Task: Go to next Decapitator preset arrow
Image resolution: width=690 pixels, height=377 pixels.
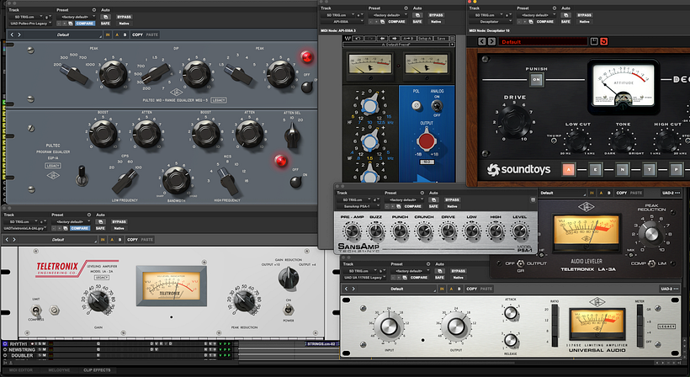Action: 491,41
